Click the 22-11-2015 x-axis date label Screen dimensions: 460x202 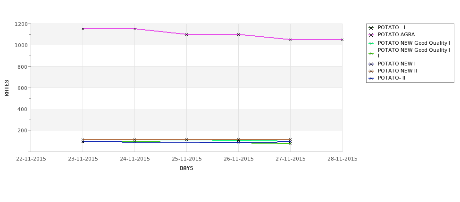point(31,159)
